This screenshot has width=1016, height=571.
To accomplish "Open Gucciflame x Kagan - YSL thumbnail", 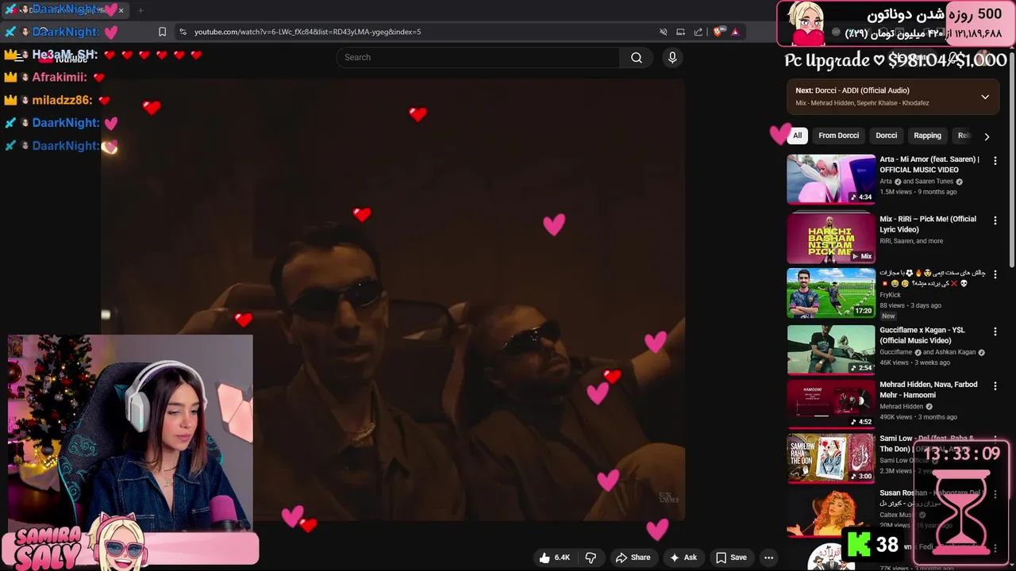I will [x=831, y=350].
